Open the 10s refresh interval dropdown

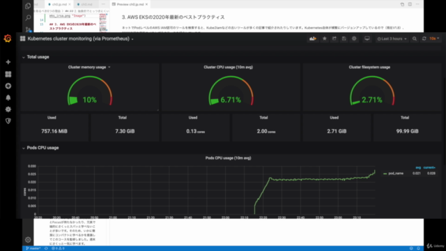pyautogui.click(x=434, y=39)
